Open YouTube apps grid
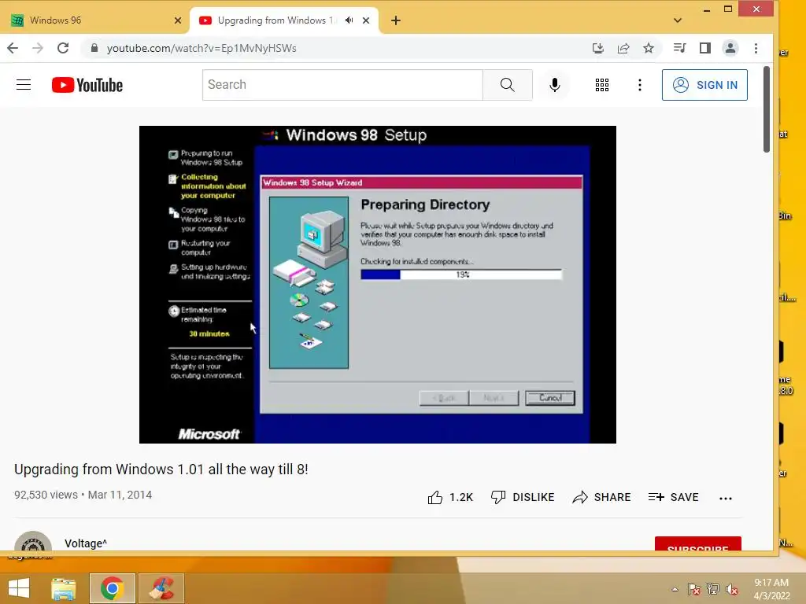This screenshot has height=604, width=806. pos(602,85)
